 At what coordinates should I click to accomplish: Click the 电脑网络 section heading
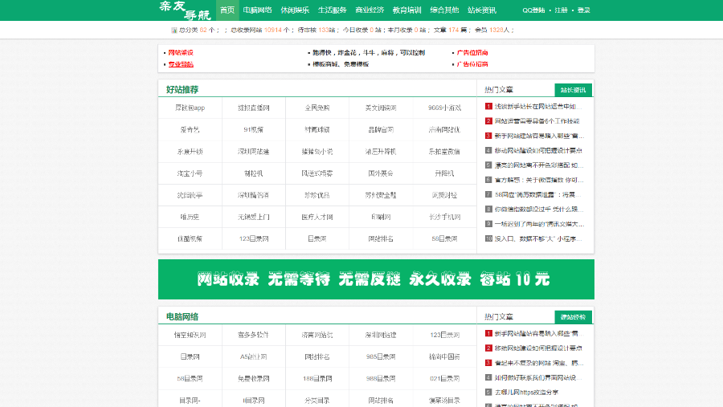pyautogui.click(x=182, y=316)
